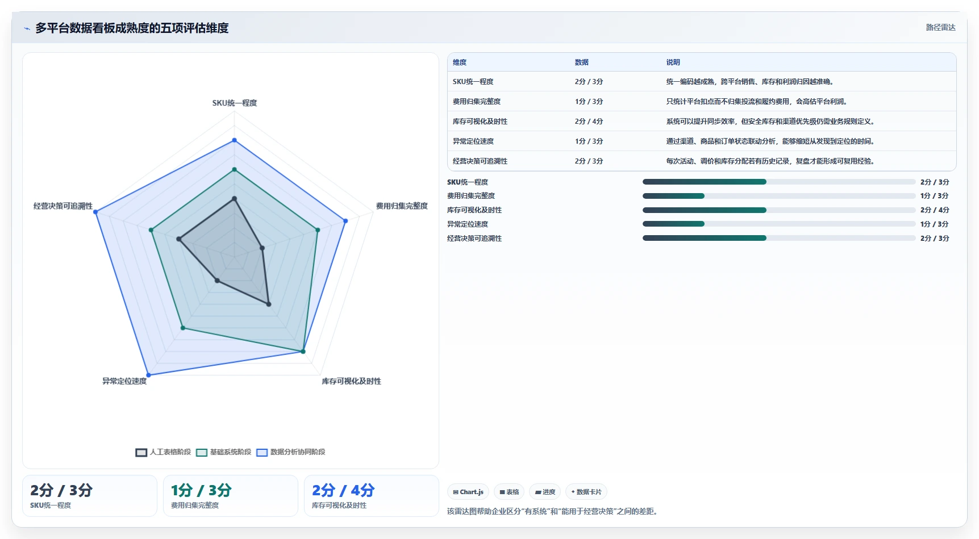This screenshot has height=539, width=979.
Task: Click the 进度 tag chip
Action: tap(545, 492)
